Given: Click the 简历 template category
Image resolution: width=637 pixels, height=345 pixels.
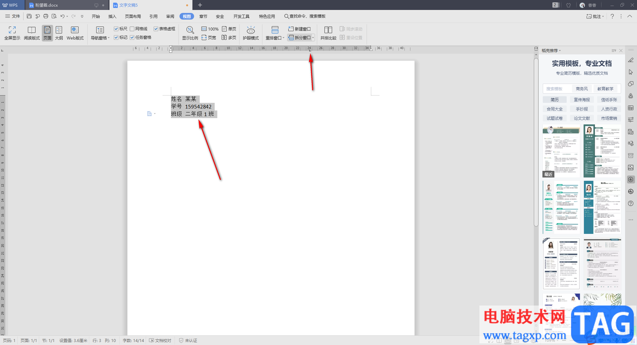Looking at the screenshot, I should point(555,100).
